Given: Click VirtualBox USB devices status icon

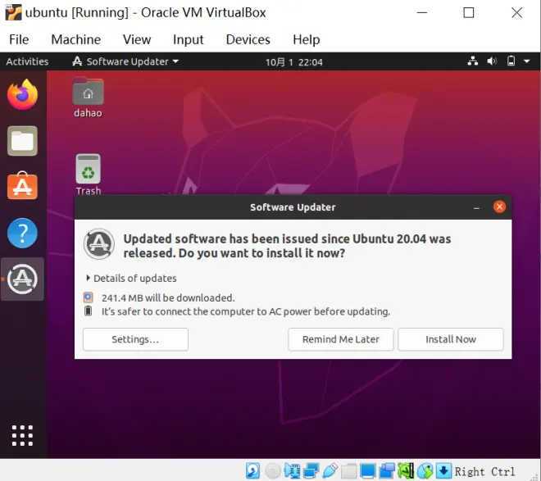Looking at the screenshot, I should [x=330, y=470].
